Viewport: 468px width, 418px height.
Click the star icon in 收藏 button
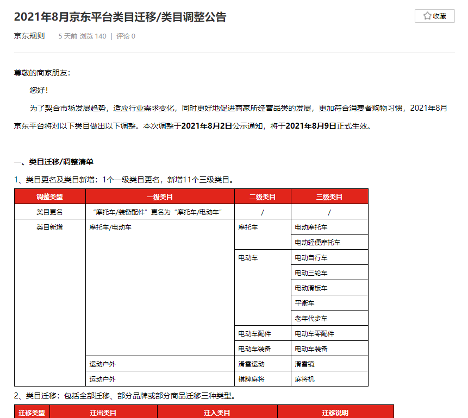tap(427, 16)
